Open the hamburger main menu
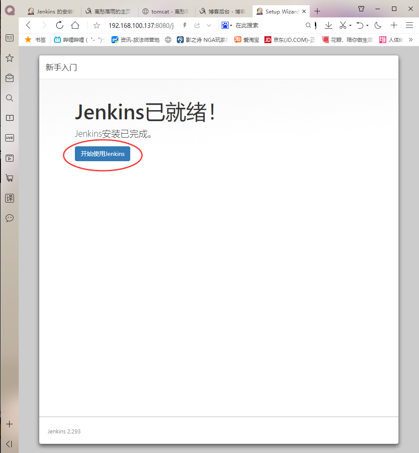This screenshot has width=419, height=453. pyautogui.click(x=409, y=25)
